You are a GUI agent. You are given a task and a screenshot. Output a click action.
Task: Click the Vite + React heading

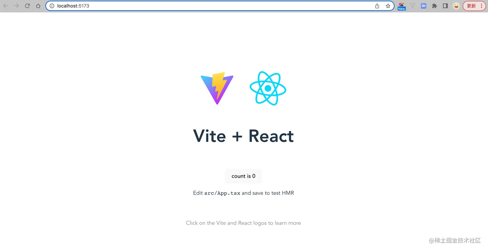click(243, 136)
